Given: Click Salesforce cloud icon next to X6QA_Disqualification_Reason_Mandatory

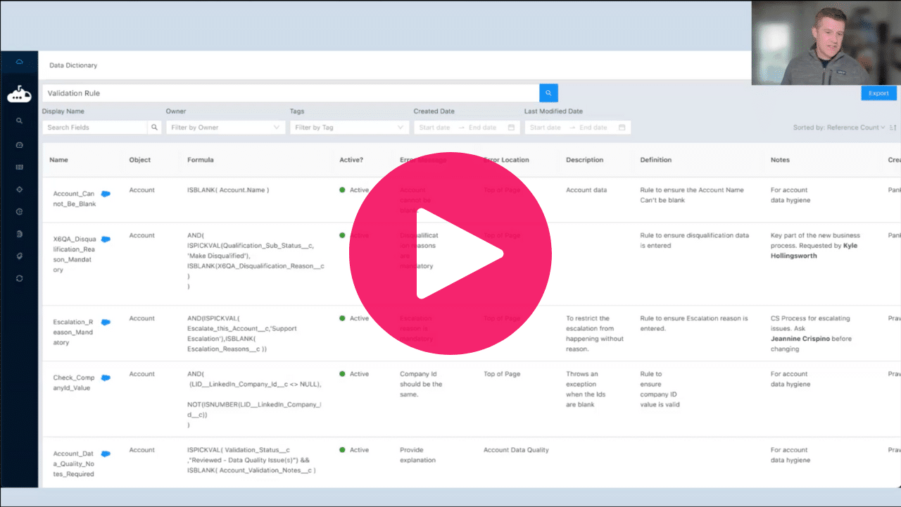Looking at the screenshot, I should (x=106, y=239).
